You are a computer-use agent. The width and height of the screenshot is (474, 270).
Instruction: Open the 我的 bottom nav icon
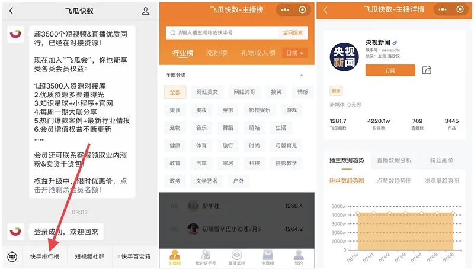point(299,258)
